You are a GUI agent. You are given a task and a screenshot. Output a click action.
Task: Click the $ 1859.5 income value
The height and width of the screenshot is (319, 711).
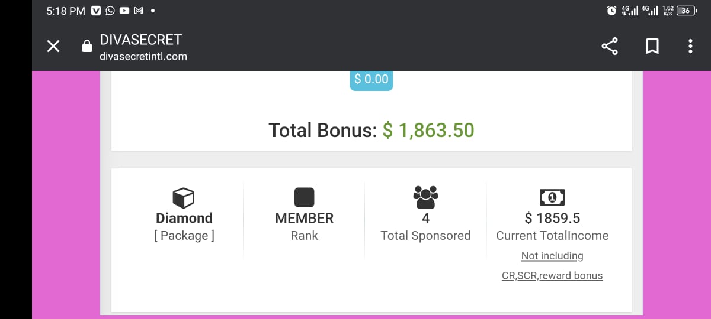coord(552,218)
